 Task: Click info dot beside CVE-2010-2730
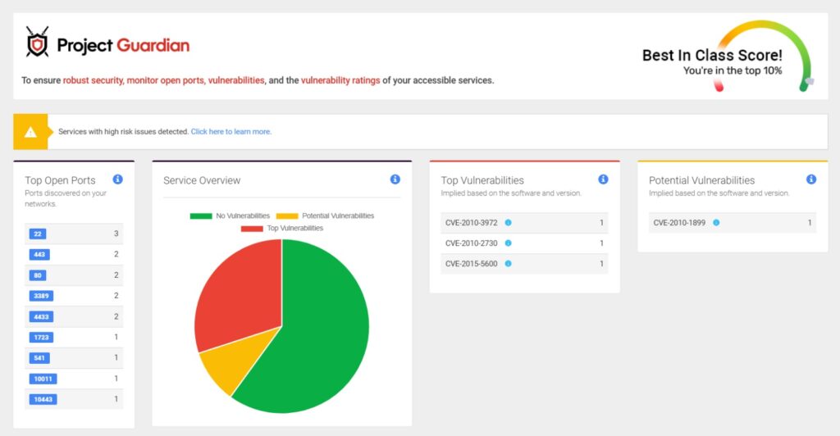(x=508, y=243)
